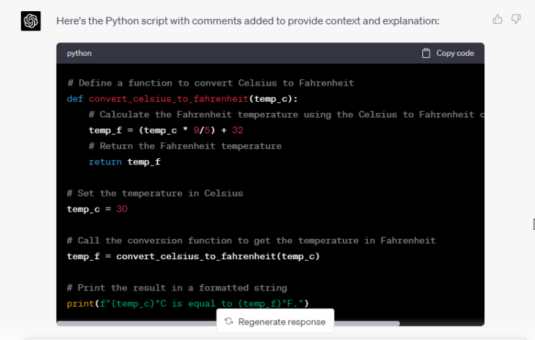Screen dimensions: 535x340
Task: Click the 'Print the result' comment line
Action: coord(176,288)
